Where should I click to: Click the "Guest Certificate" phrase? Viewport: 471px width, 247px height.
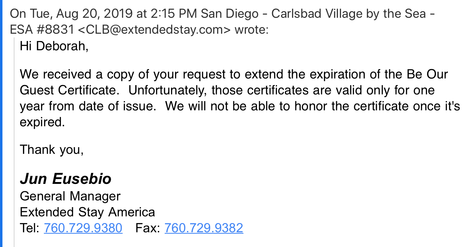click(x=67, y=90)
